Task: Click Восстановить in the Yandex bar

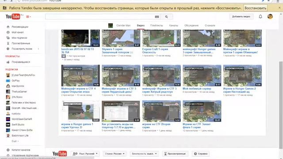Action: pyautogui.click(x=255, y=8)
